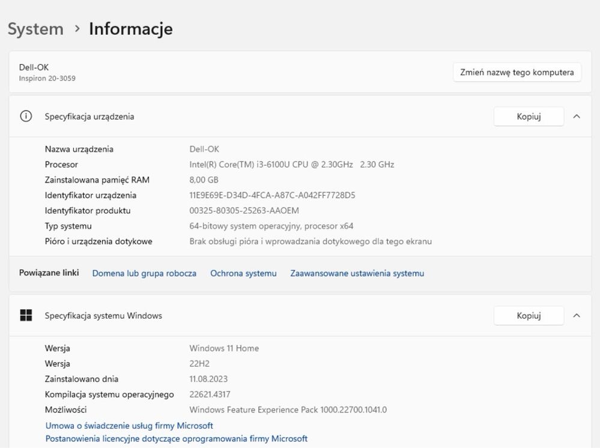This screenshot has height=448, width=600.
Task: Click the Typ systemu label
Action: pos(68,226)
